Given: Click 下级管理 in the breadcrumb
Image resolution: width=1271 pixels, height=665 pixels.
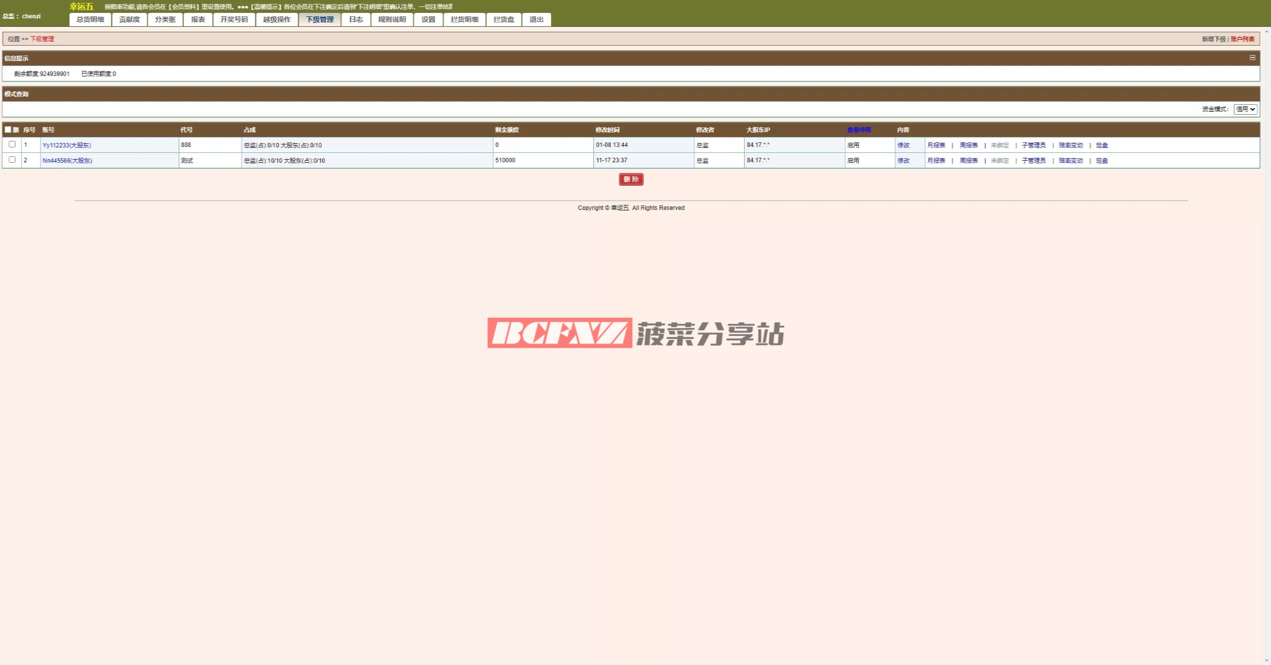Looking at the screenshot, I should [42, 39].
